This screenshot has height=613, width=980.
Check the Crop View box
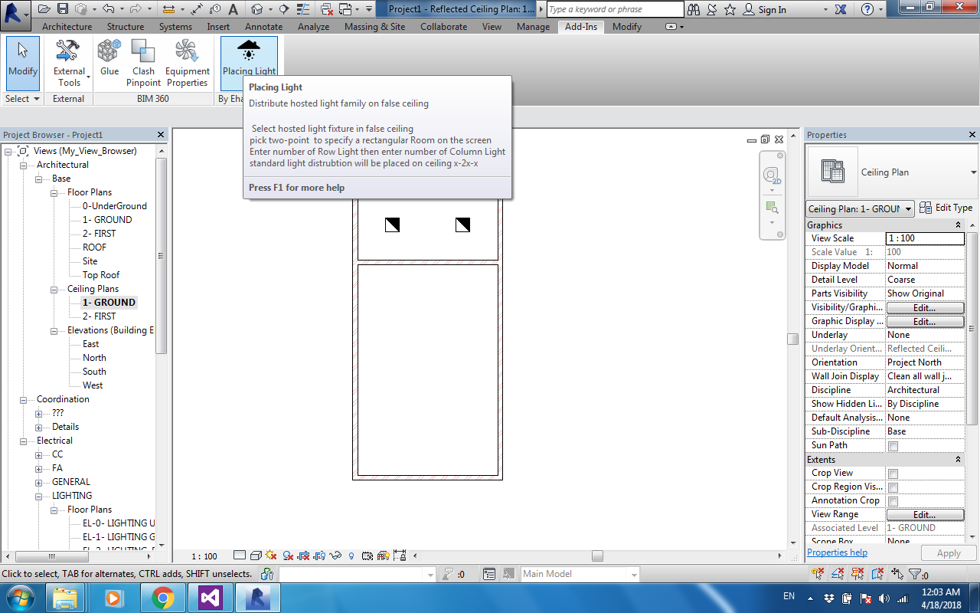893,474
